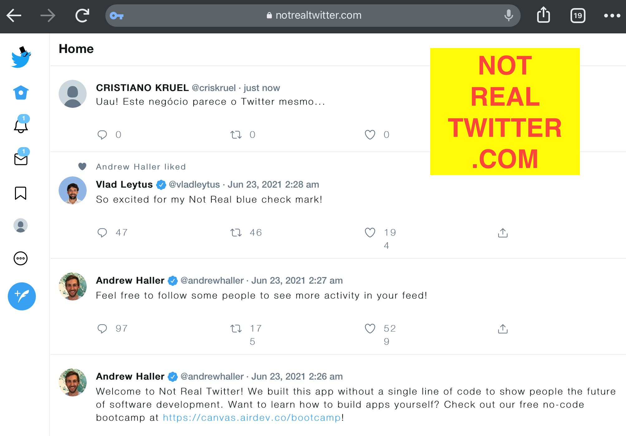The height and width of the screenshot is (436, 626).
Task: Retweet Andrew Haller's follow-people tweet
Action: coord(236,328)
